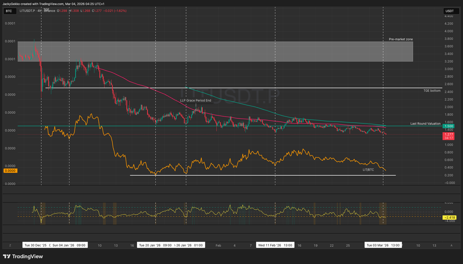Screen dimensions: 463x264
Task: Click the yellow -2.418 indicator value label
Action: click(x=449, y=217)
